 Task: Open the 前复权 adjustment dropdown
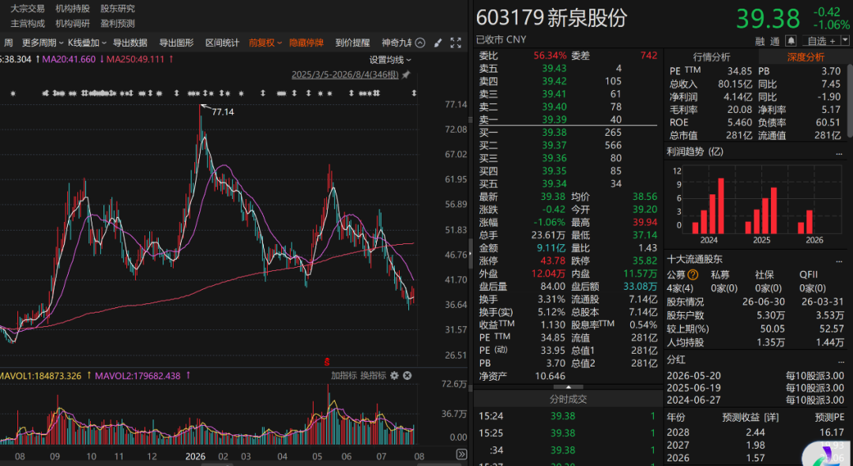[x=265, y=43]
